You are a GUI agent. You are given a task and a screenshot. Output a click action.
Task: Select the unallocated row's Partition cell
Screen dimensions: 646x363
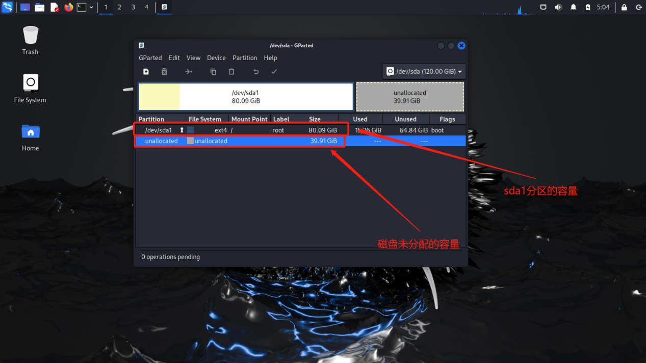[x=161, y=141]
